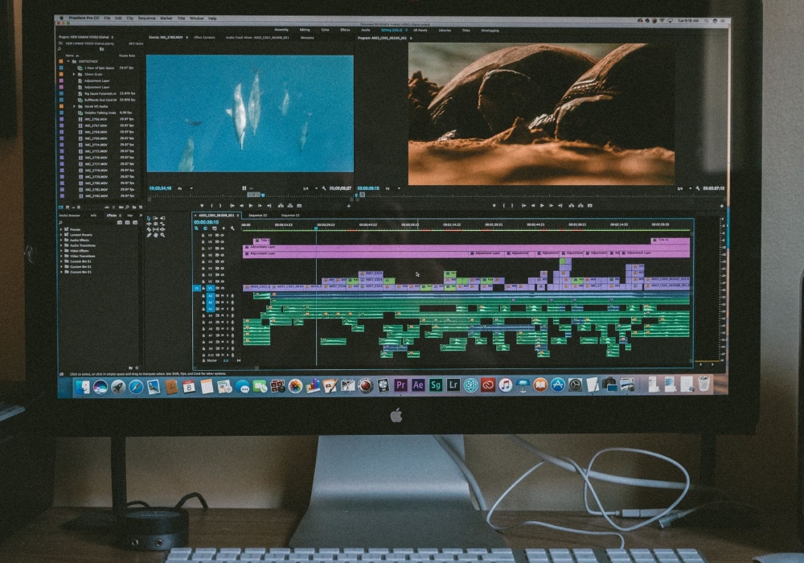Play the Source monitor clip
804x563 pixels.
[251, 206]
